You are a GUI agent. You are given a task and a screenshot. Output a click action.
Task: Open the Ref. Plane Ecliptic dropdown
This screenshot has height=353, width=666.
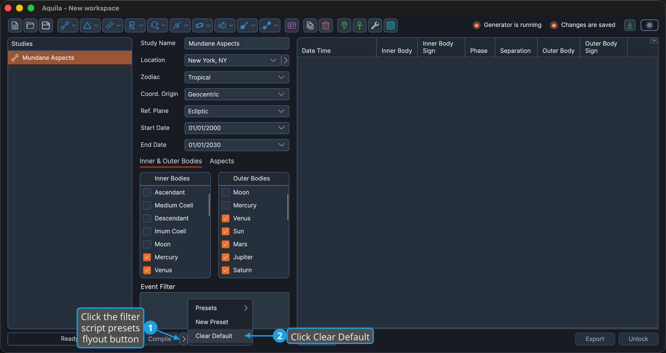[x=237, y=111]
